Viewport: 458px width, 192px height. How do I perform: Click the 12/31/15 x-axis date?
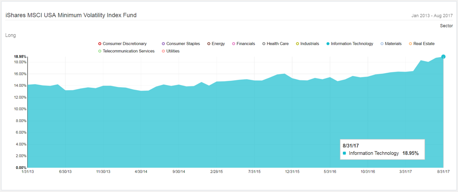tap(292, 171)
